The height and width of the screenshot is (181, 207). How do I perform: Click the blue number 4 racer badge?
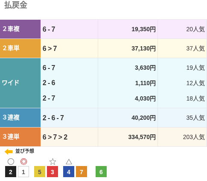(69, 172)
